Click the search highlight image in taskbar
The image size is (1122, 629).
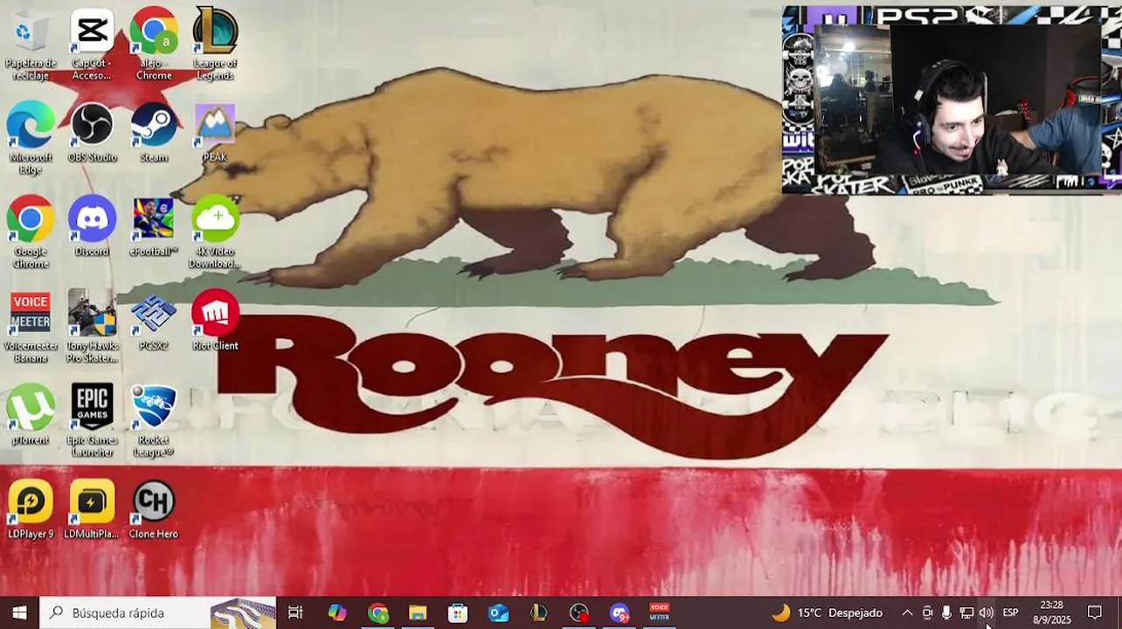(244, 613)
